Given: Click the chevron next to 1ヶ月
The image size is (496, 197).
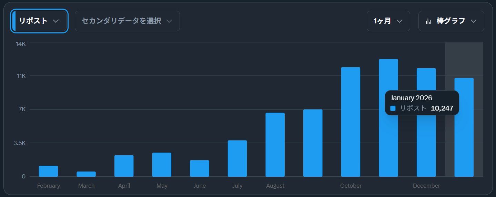Looking at the screenshot, I should coord(399,21).
